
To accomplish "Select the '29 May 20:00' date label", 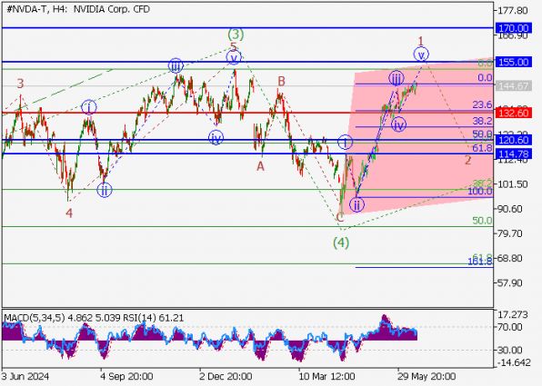I will tap(427, 376).
